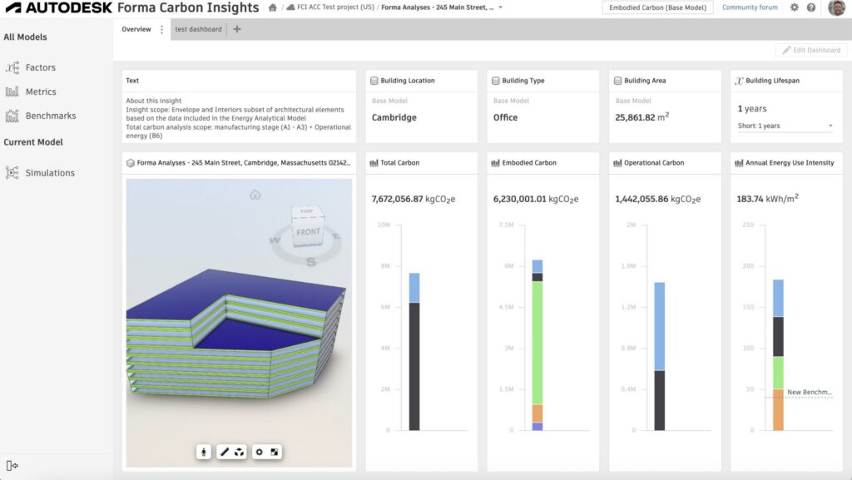
Task: Select the measure tool in 3D viewer
Action: (x=225, y=452)
